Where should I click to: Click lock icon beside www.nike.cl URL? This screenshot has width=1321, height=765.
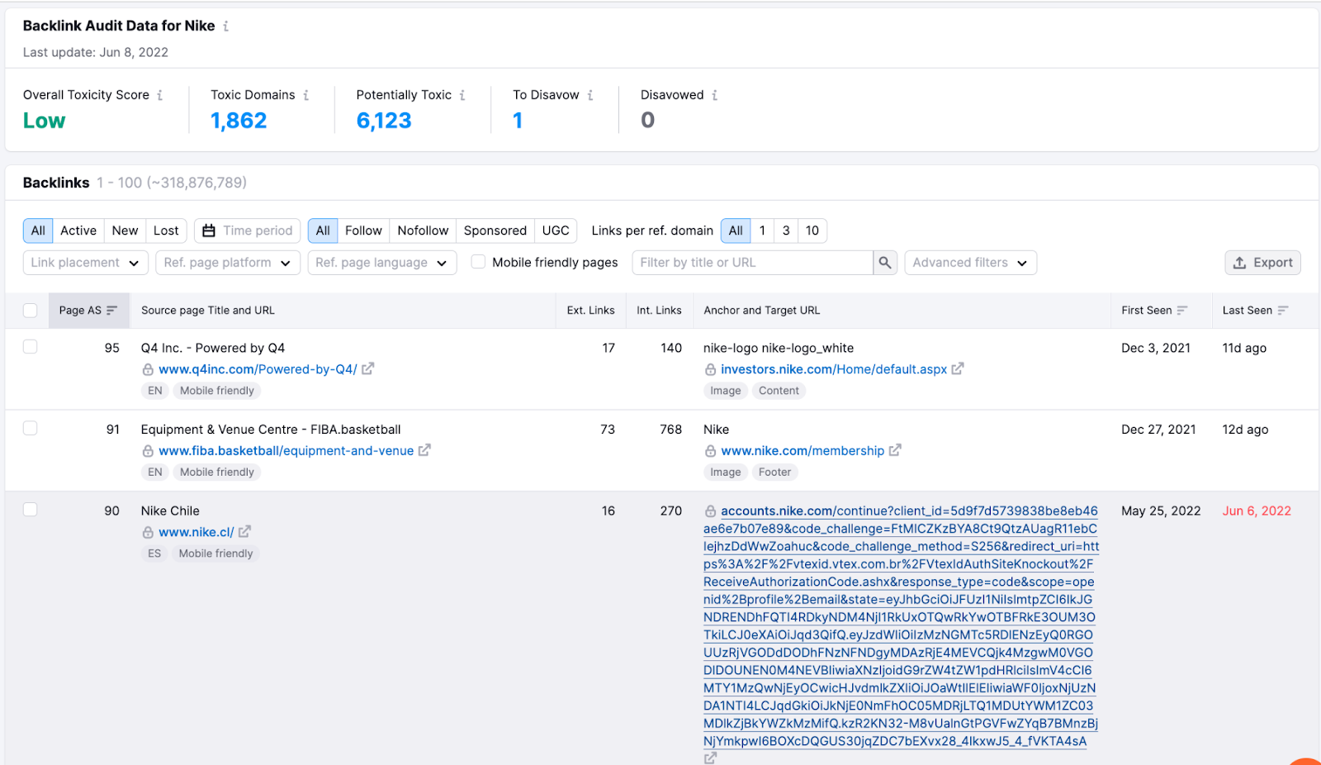148,533
